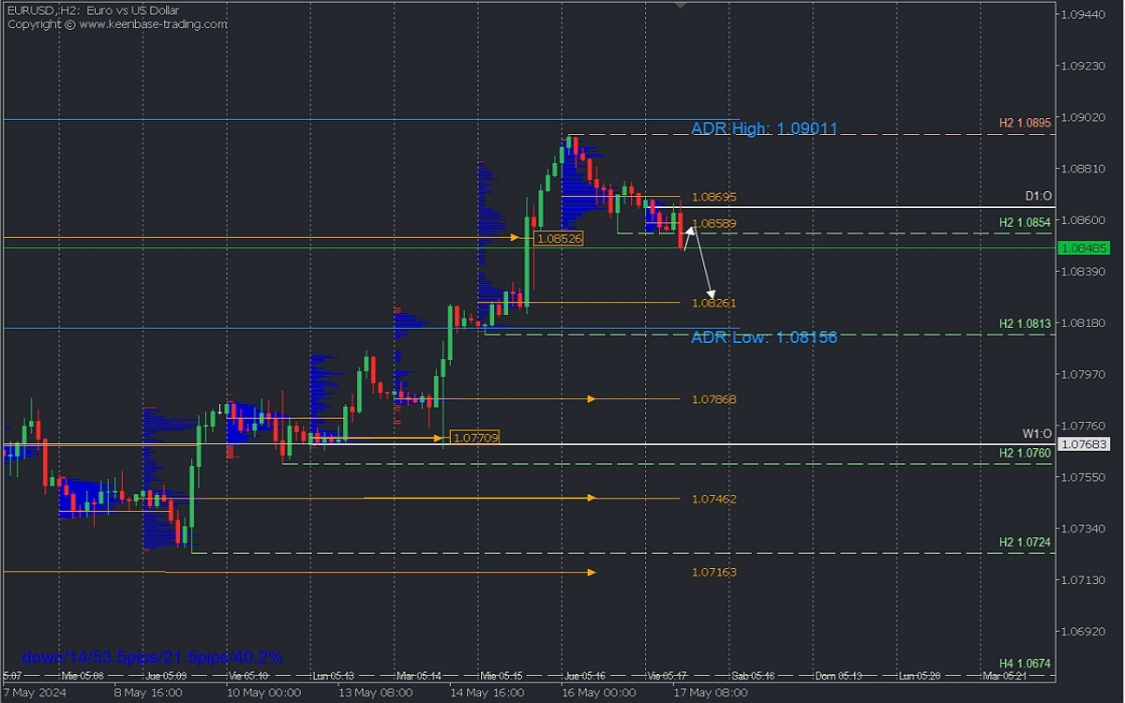Click 1.09440 on the price axis

1083,15
